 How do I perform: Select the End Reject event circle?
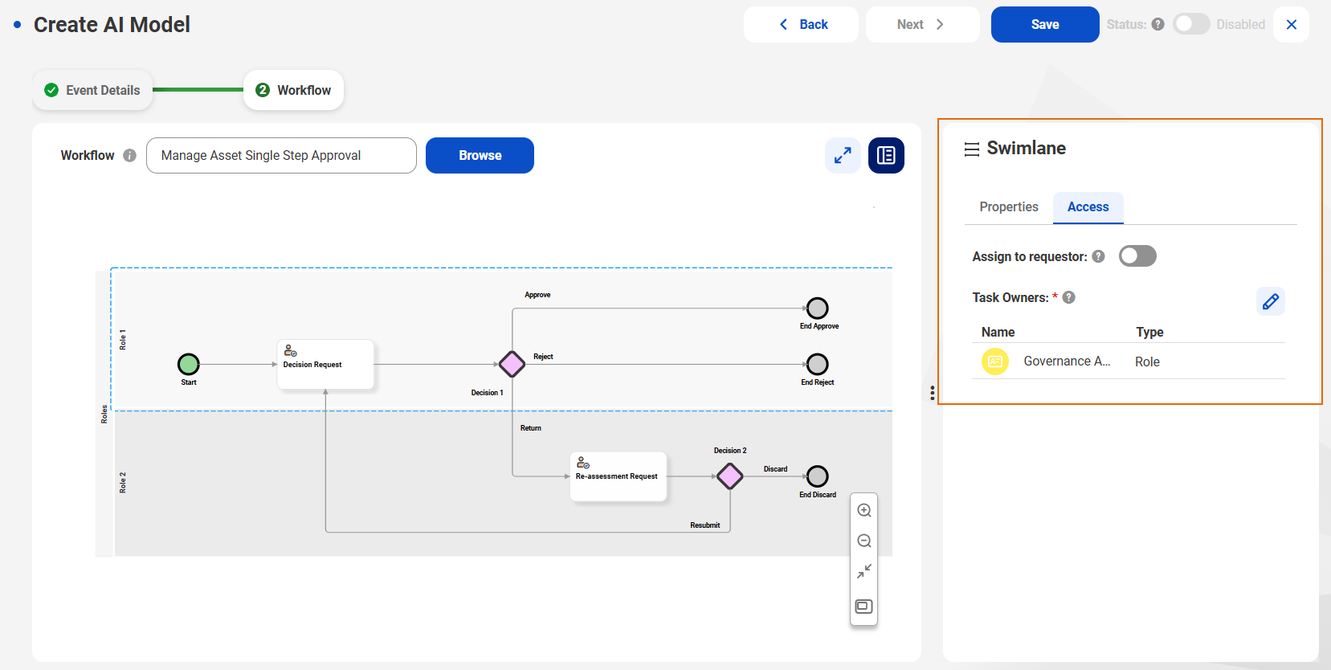[x=818, y=364]
